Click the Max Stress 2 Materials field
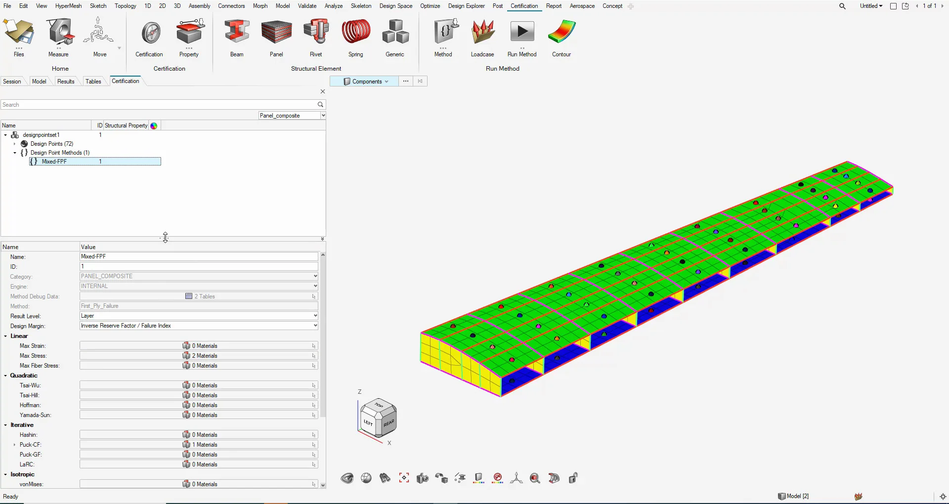949x504 pixels. click(199, 356)
